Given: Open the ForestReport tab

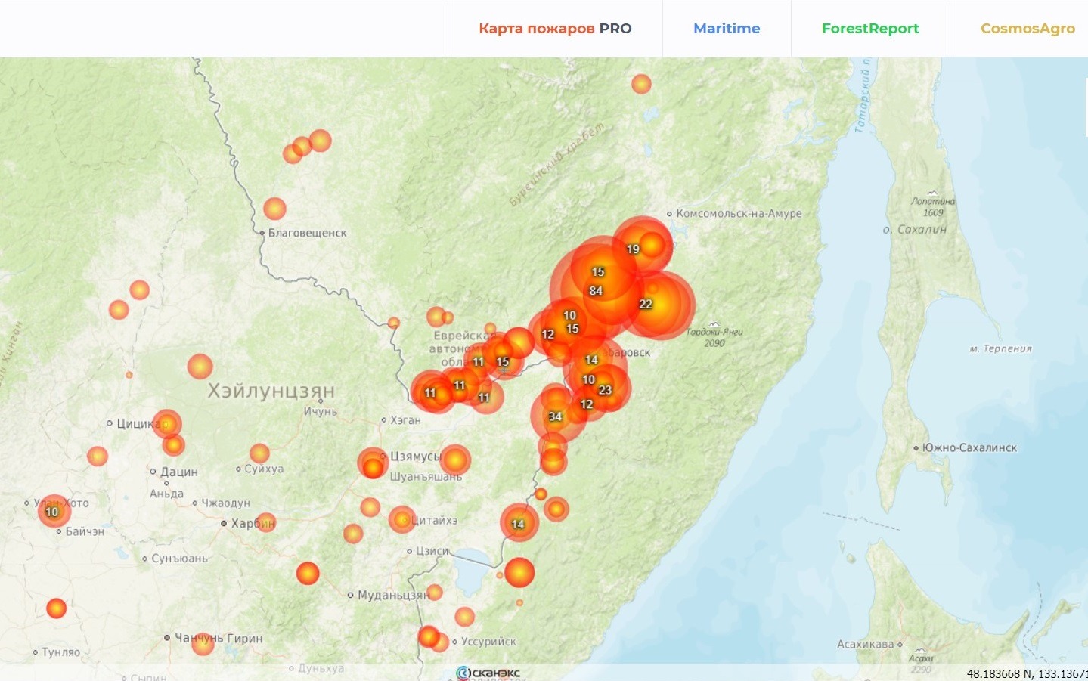Looking at the screenshot, I should click(x=870, y=29).
